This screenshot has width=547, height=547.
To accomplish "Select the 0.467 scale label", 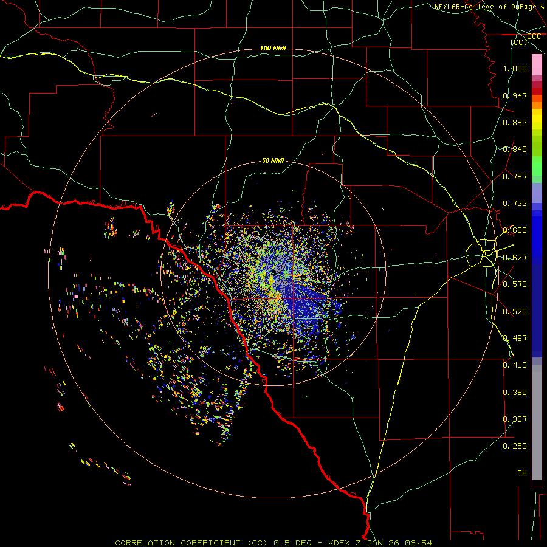I will coord(515,339).
